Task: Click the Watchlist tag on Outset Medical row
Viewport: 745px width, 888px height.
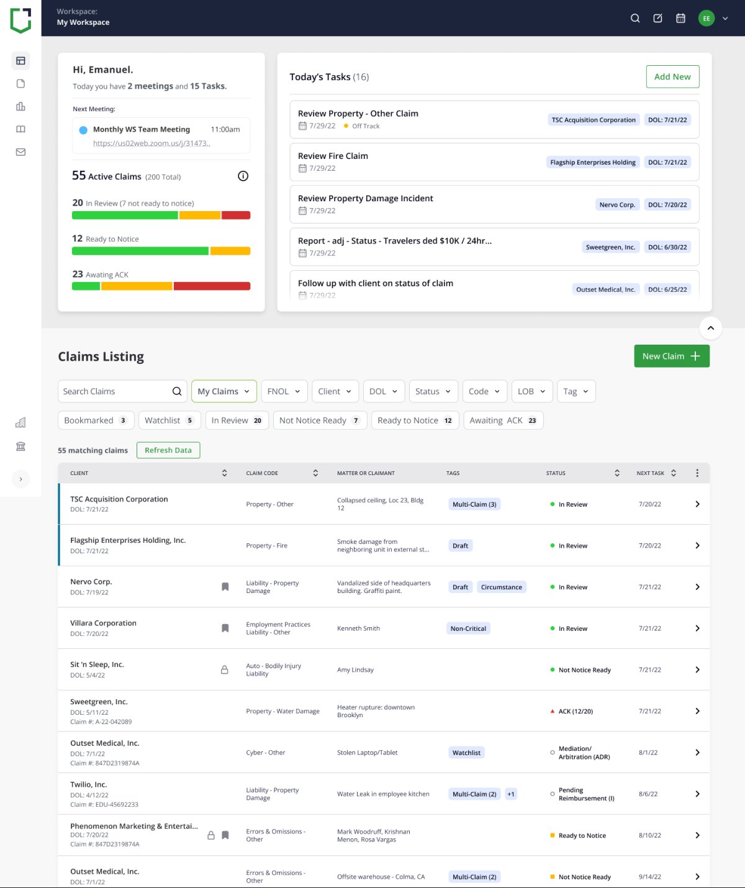Action: tap(466, 753)
